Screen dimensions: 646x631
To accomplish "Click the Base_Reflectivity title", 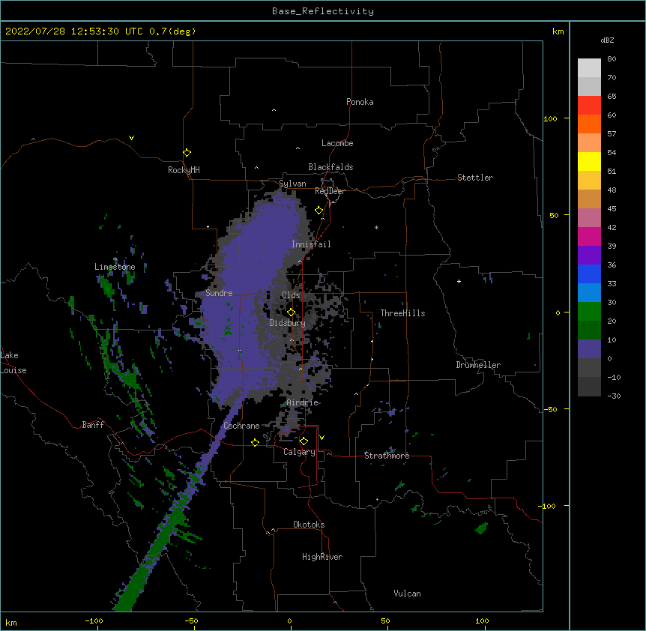I will (x=323, y=11).
